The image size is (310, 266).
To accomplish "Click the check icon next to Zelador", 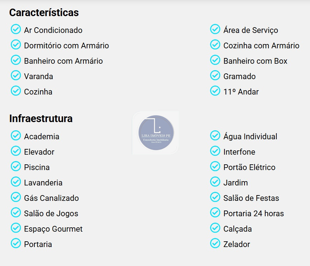I will [215, 243].
